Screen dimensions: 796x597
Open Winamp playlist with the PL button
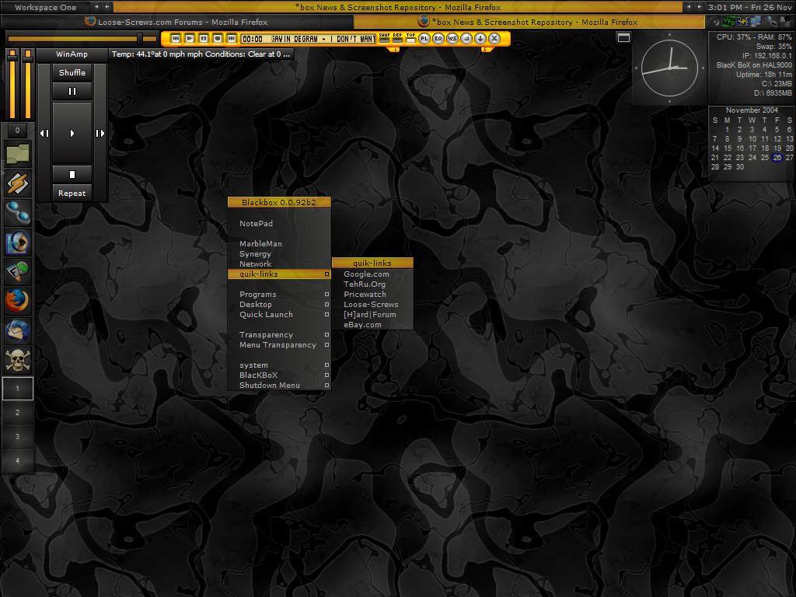click(x=424, y=39)
